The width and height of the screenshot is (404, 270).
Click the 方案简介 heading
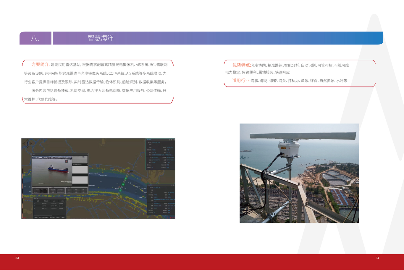point(40,64)
